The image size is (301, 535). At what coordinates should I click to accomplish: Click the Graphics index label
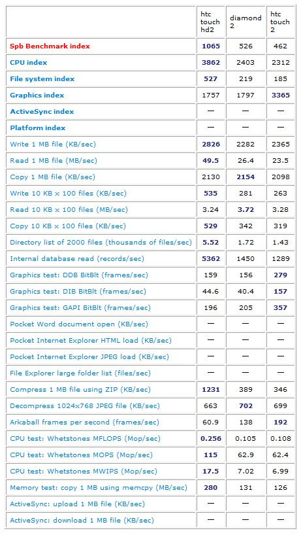(37, 95)
